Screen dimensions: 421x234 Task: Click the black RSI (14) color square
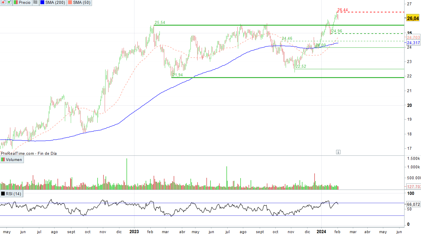pyautogui.click(x=3, y=194)
